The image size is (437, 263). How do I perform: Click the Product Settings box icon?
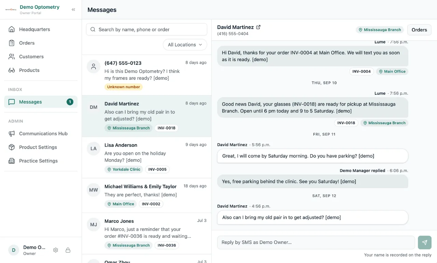click(x=12, y=147)
